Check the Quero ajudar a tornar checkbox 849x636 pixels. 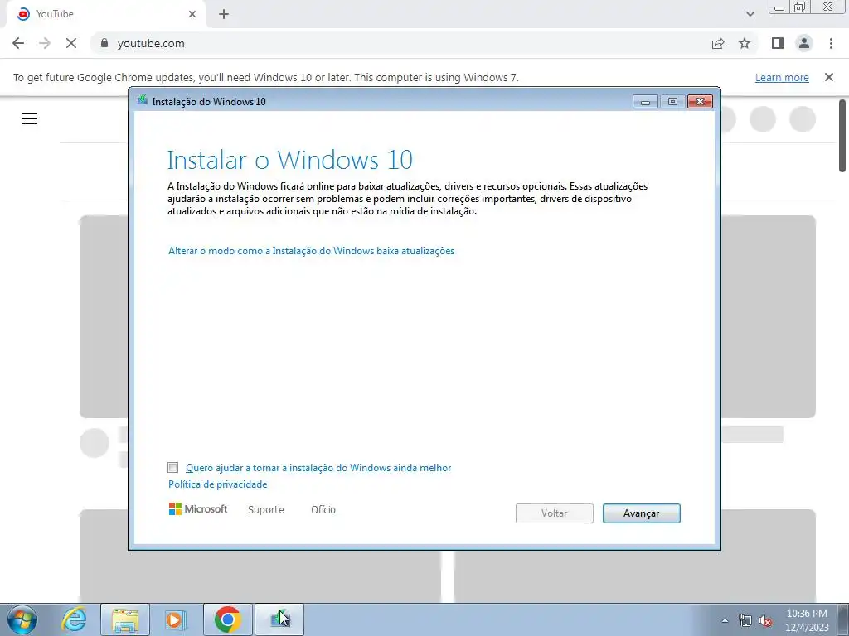(172, 467)
